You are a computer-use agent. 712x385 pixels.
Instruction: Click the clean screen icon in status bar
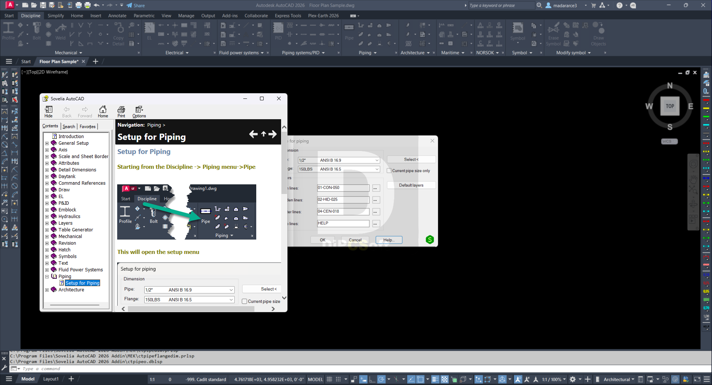pyautogui.click(x=697, y=379)
